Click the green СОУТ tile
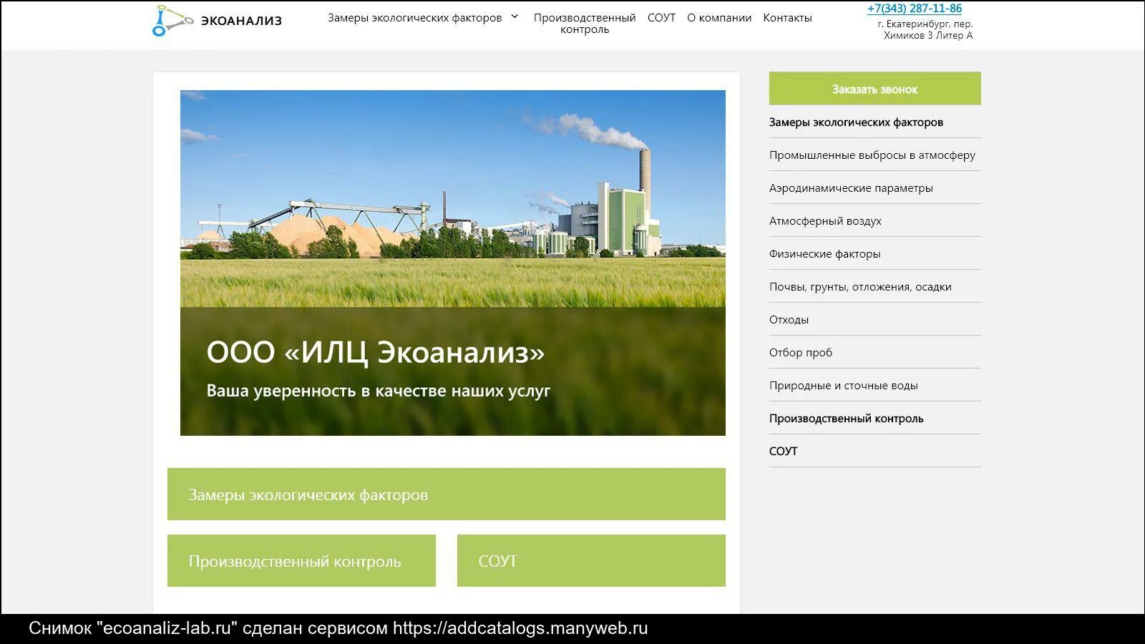 pos(591,560)
